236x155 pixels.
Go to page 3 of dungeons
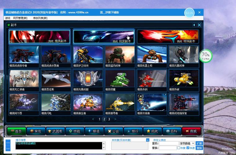[x=109, y=119]
